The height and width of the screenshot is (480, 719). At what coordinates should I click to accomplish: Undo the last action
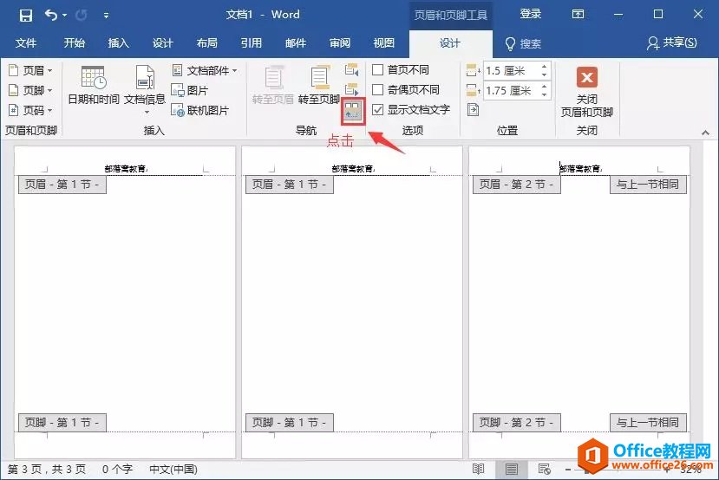[x=50, y=15]
